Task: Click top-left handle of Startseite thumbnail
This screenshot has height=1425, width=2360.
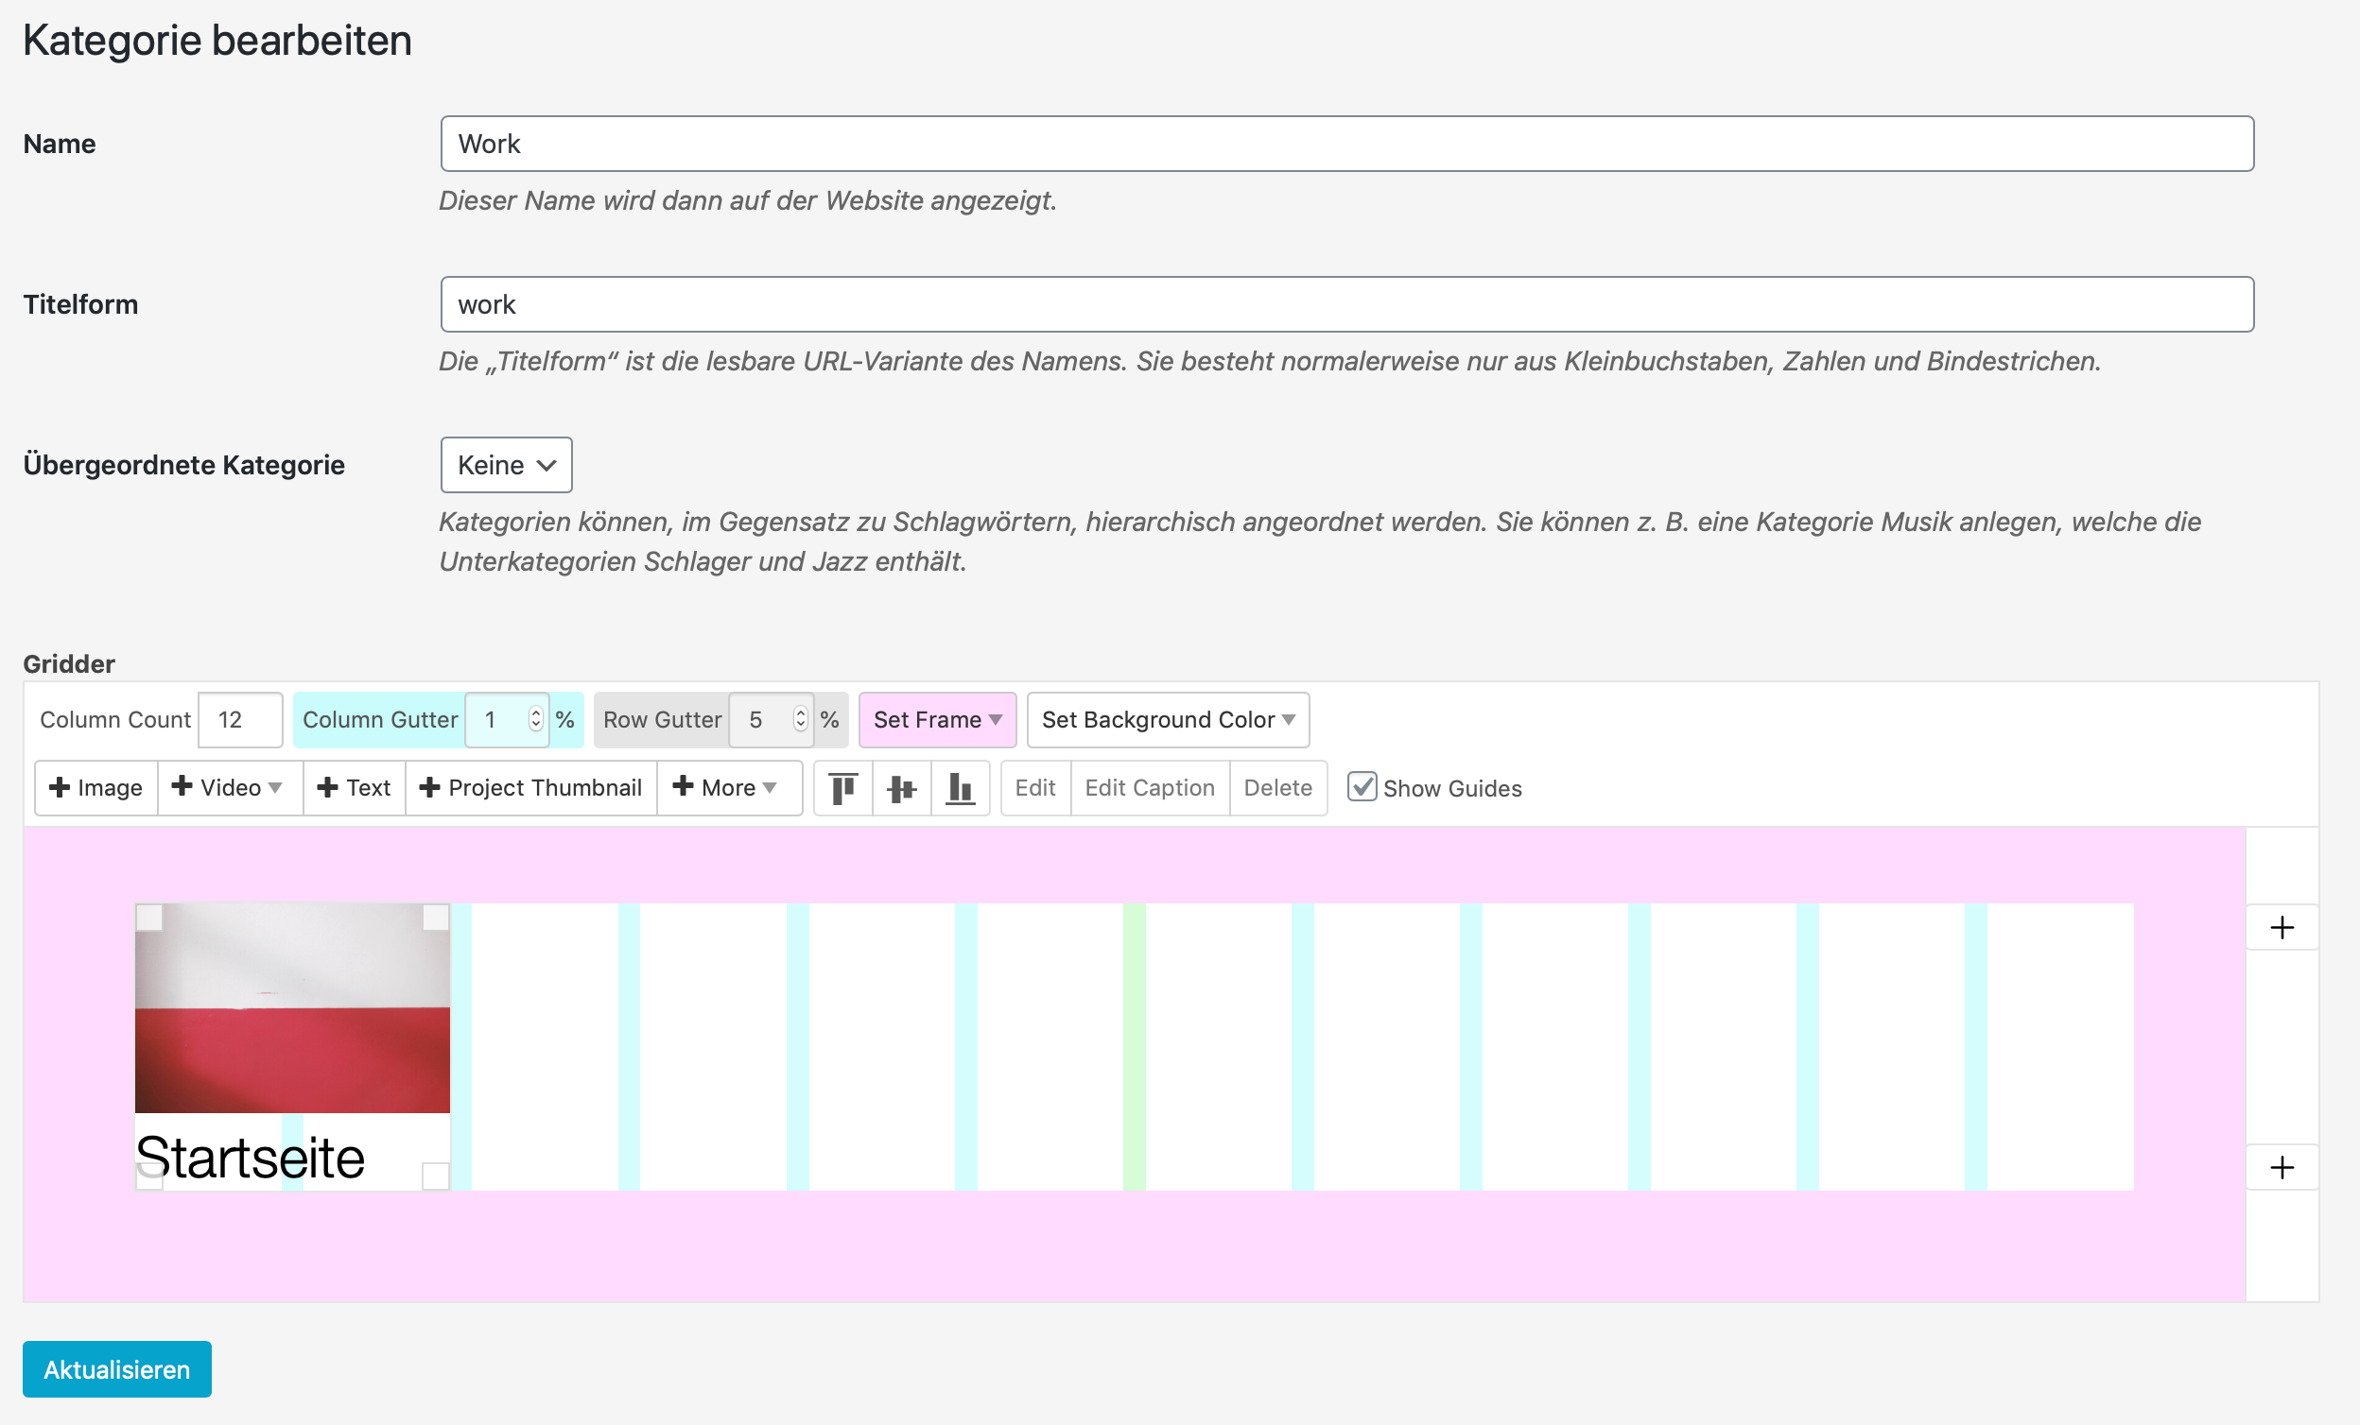Action: [149, 917]
